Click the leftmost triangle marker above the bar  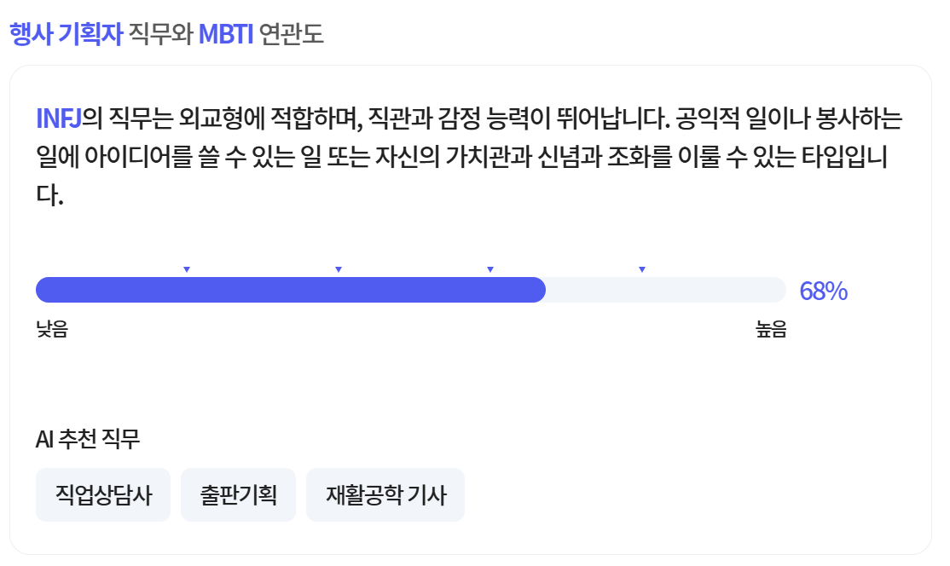[x=187, y=269]
